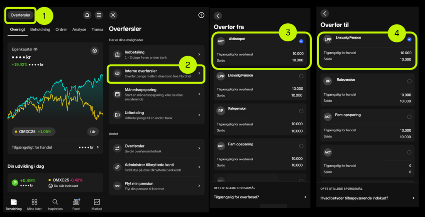This screenshot has height=217, width=425.
Task: Click the OMXC25 -0,42% daily comparison
Action: click(x=65, y=180)
